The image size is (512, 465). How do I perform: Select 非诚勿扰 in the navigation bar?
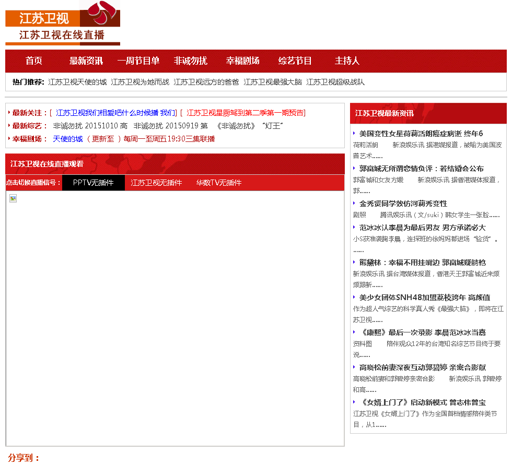[190, 61]
